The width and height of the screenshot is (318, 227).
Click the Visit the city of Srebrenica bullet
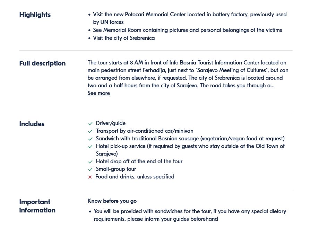124,38
